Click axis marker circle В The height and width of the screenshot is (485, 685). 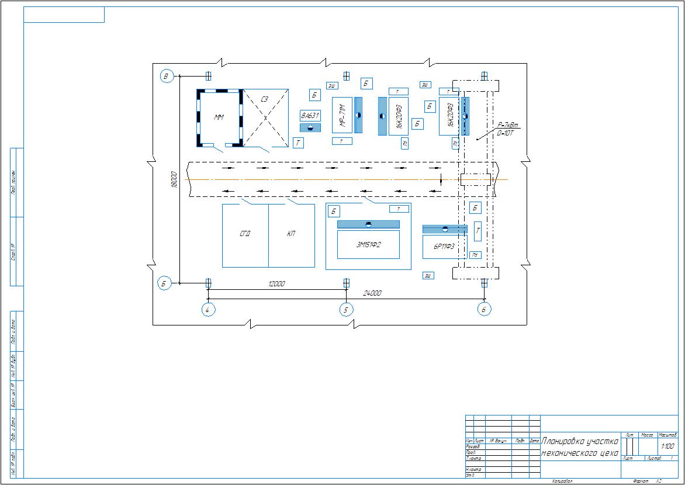click(167, 76)
